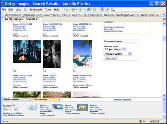The width and height of the screenshot is (167, 124).
Task: Click the search engine icon in search box
Action: point(113,10)
